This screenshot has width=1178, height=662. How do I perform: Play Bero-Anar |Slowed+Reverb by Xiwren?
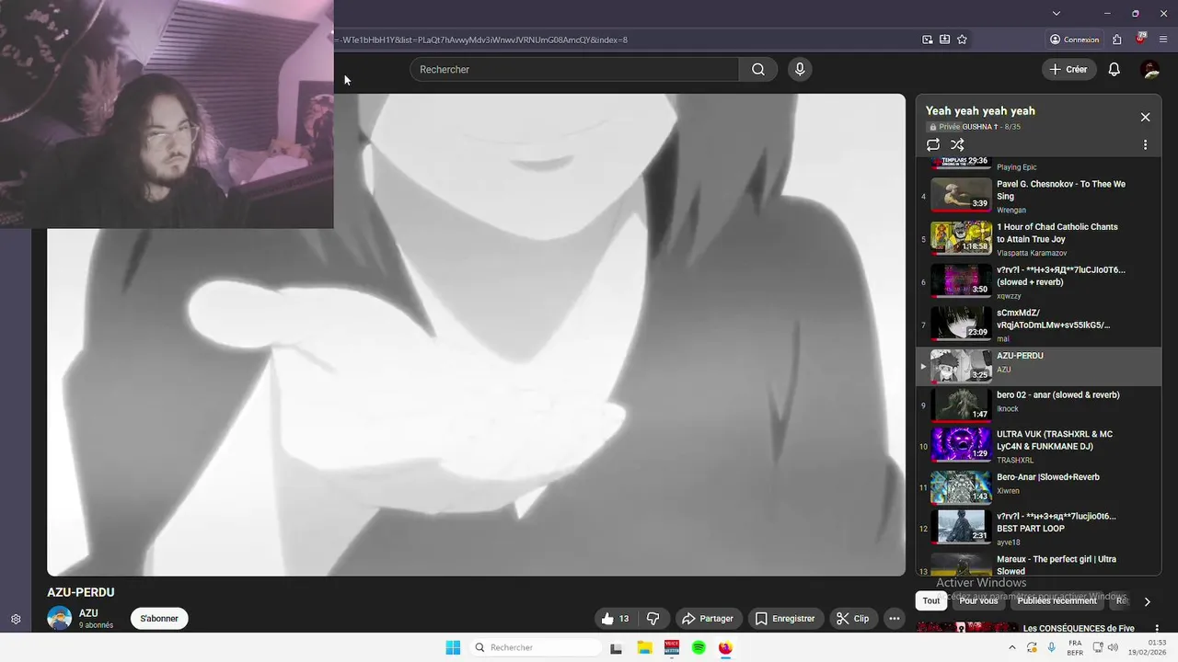coord(1038,487)
